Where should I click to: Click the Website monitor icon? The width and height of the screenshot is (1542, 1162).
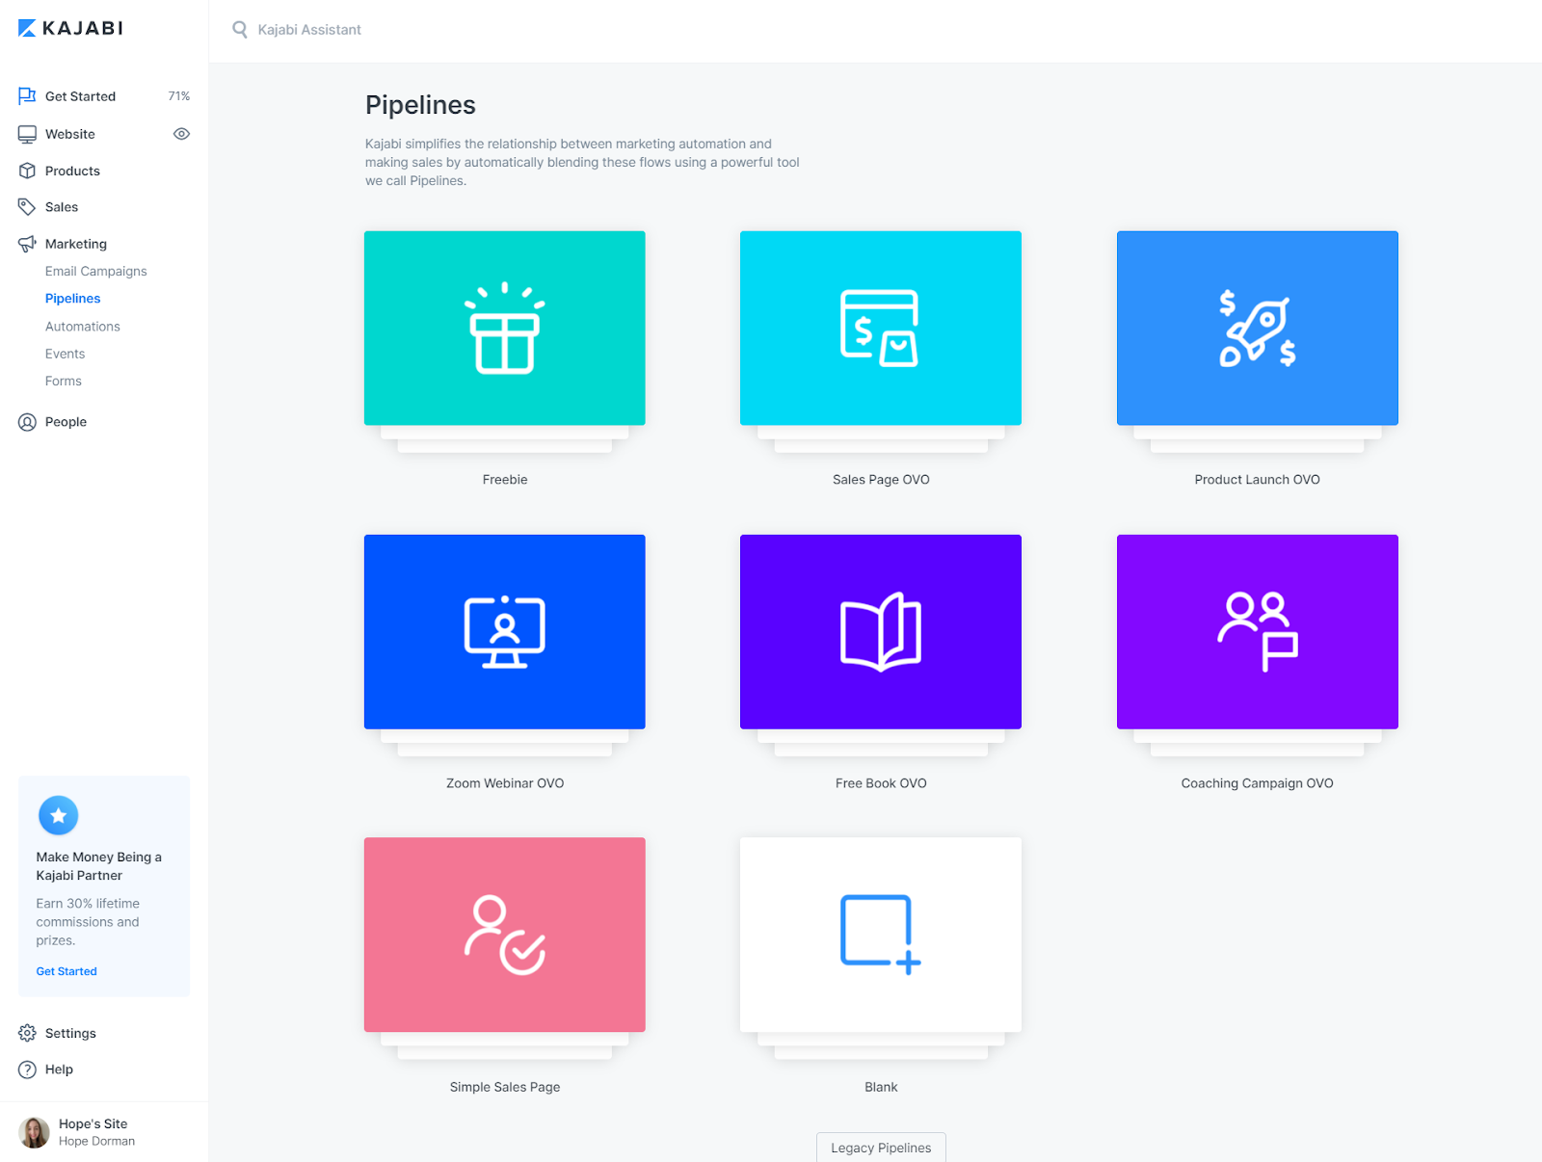[x=27, y=134]
